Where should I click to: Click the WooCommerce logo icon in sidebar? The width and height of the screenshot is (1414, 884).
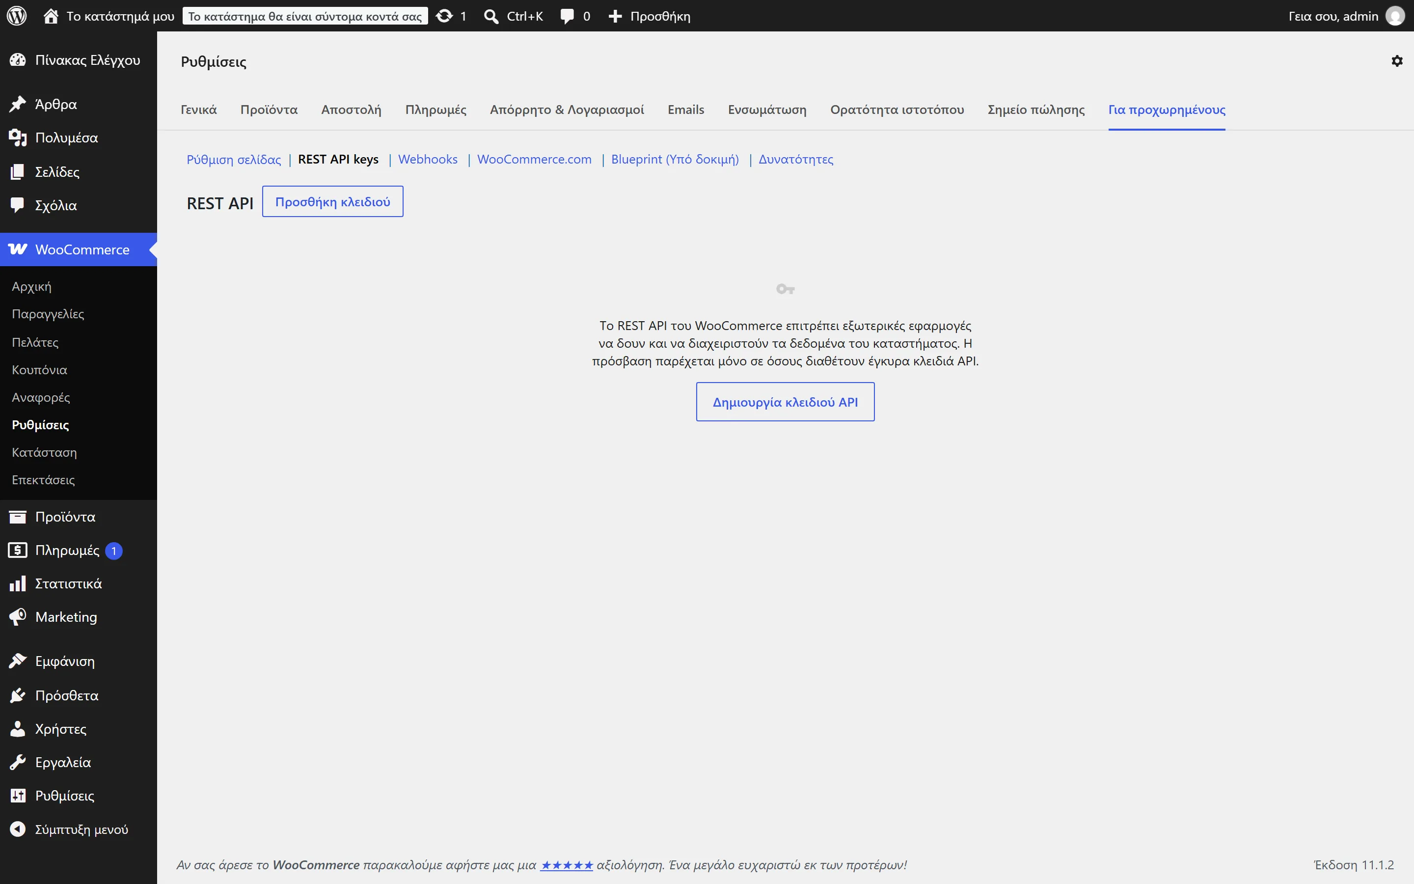tap(18, 249)
